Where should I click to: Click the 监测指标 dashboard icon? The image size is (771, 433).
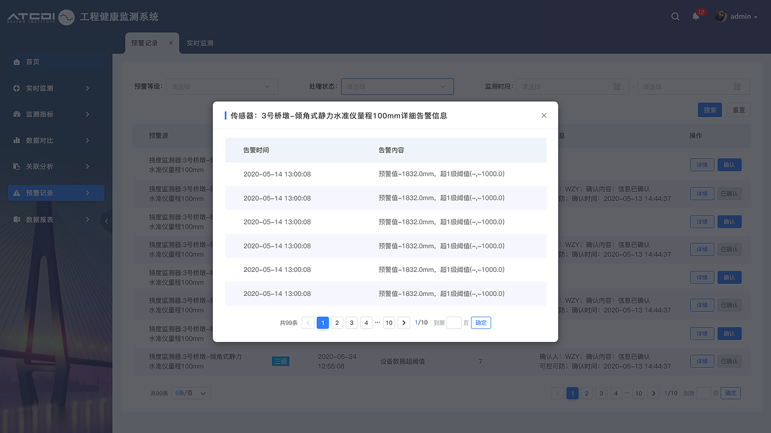tap(16, 114)
